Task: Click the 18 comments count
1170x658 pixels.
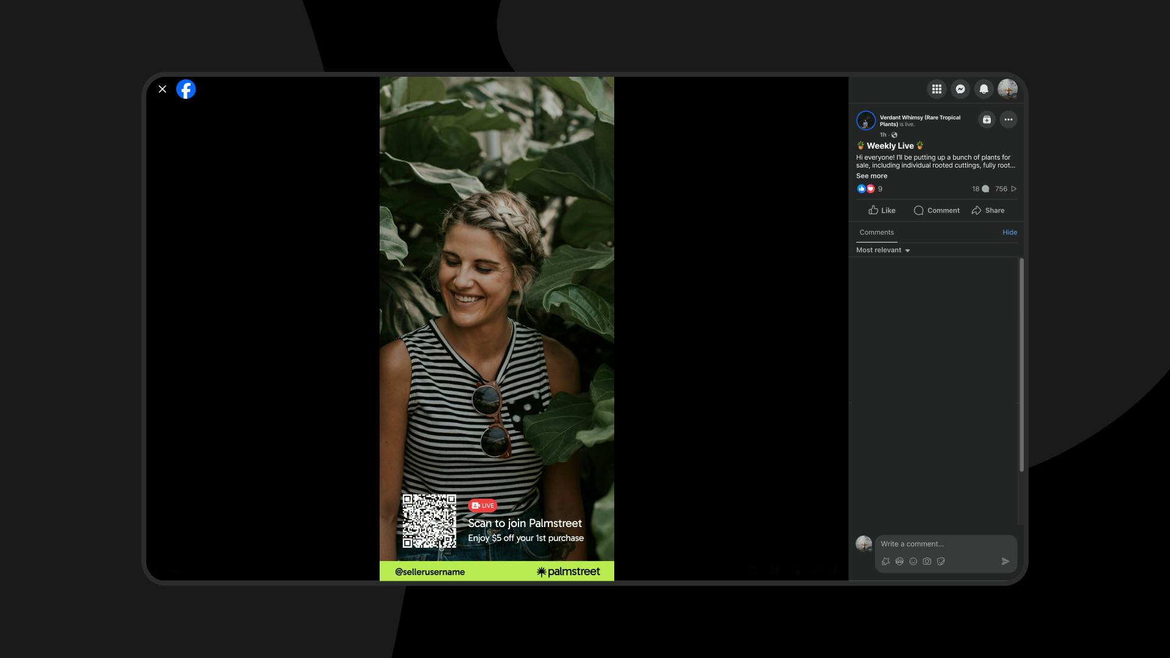Action: click(x=980, y=189)
